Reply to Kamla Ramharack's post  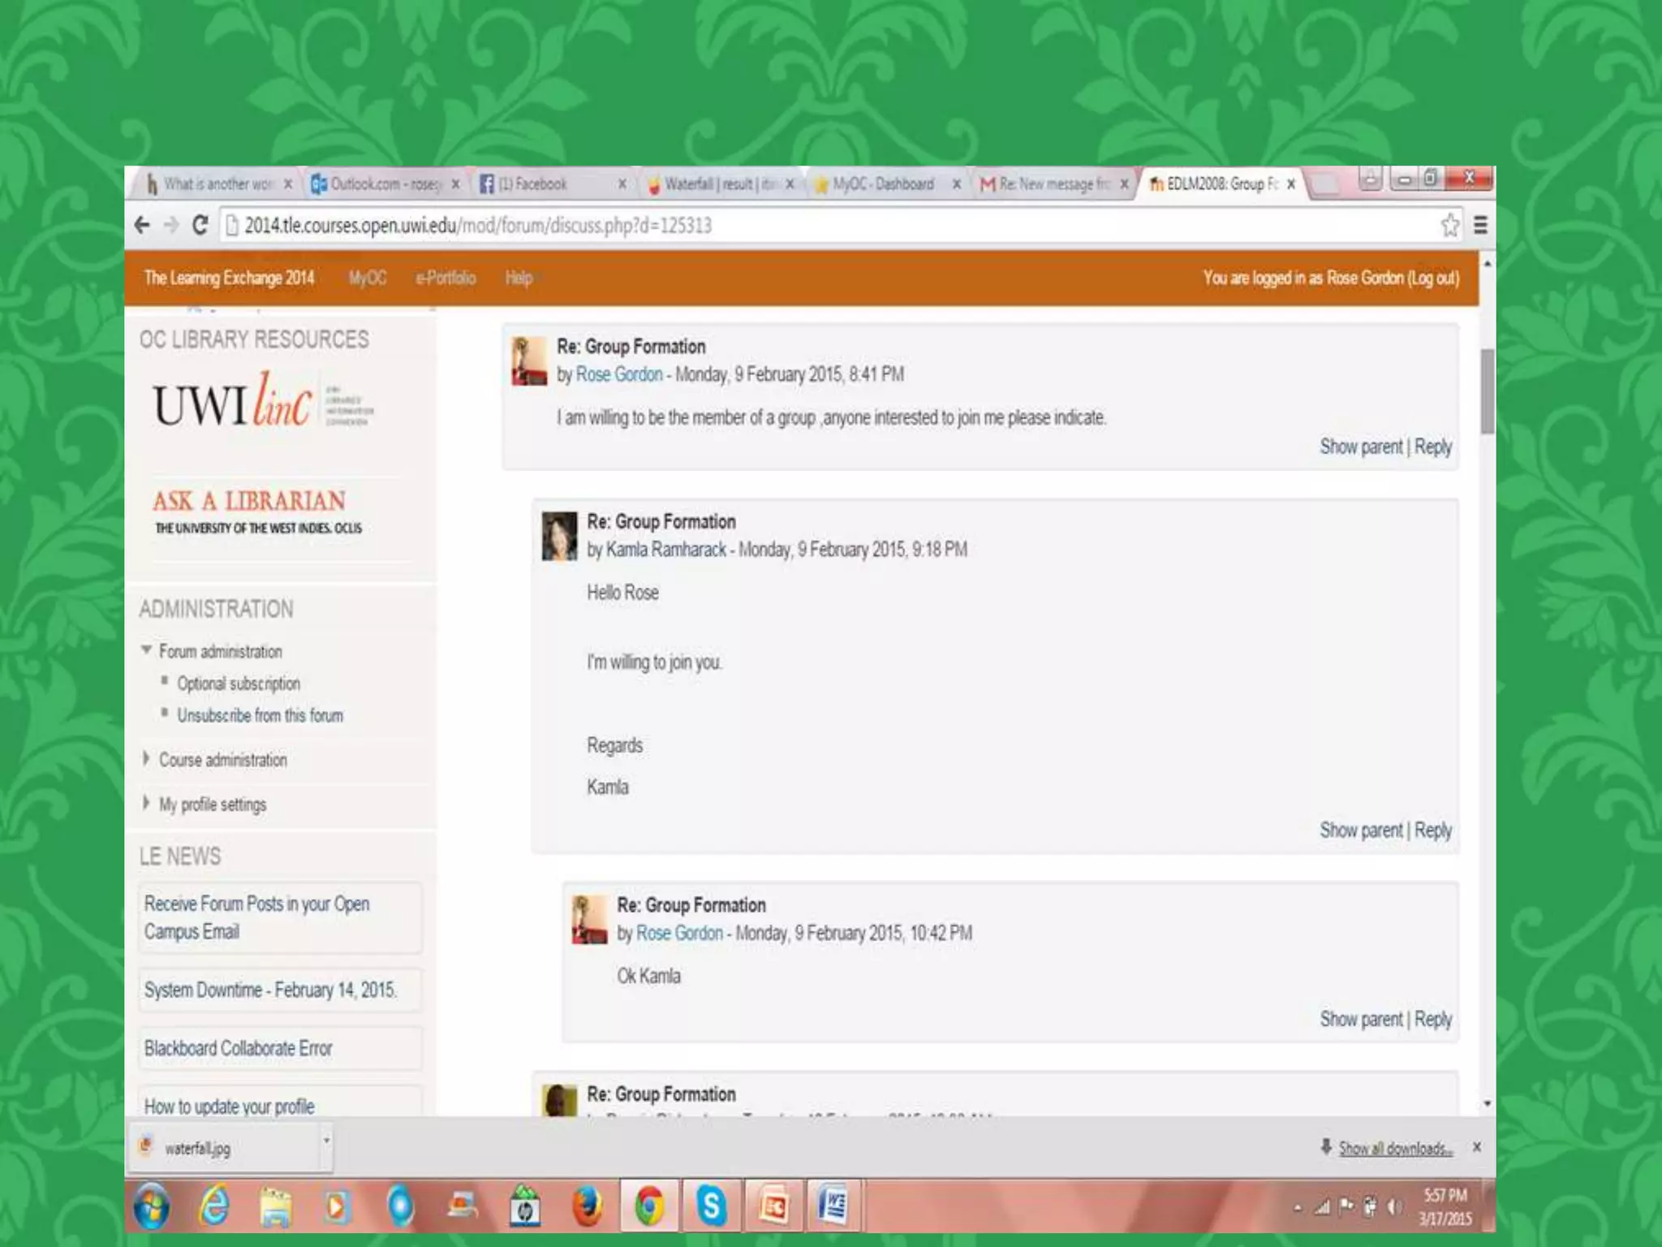point(1432,831)
